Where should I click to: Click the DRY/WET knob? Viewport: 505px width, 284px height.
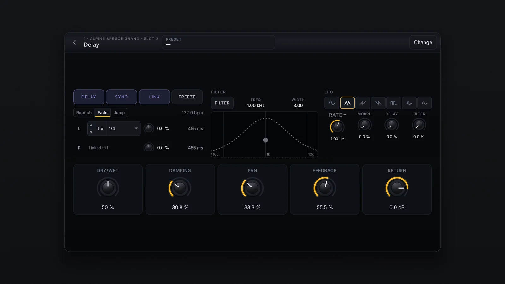[x=108, y=188]
